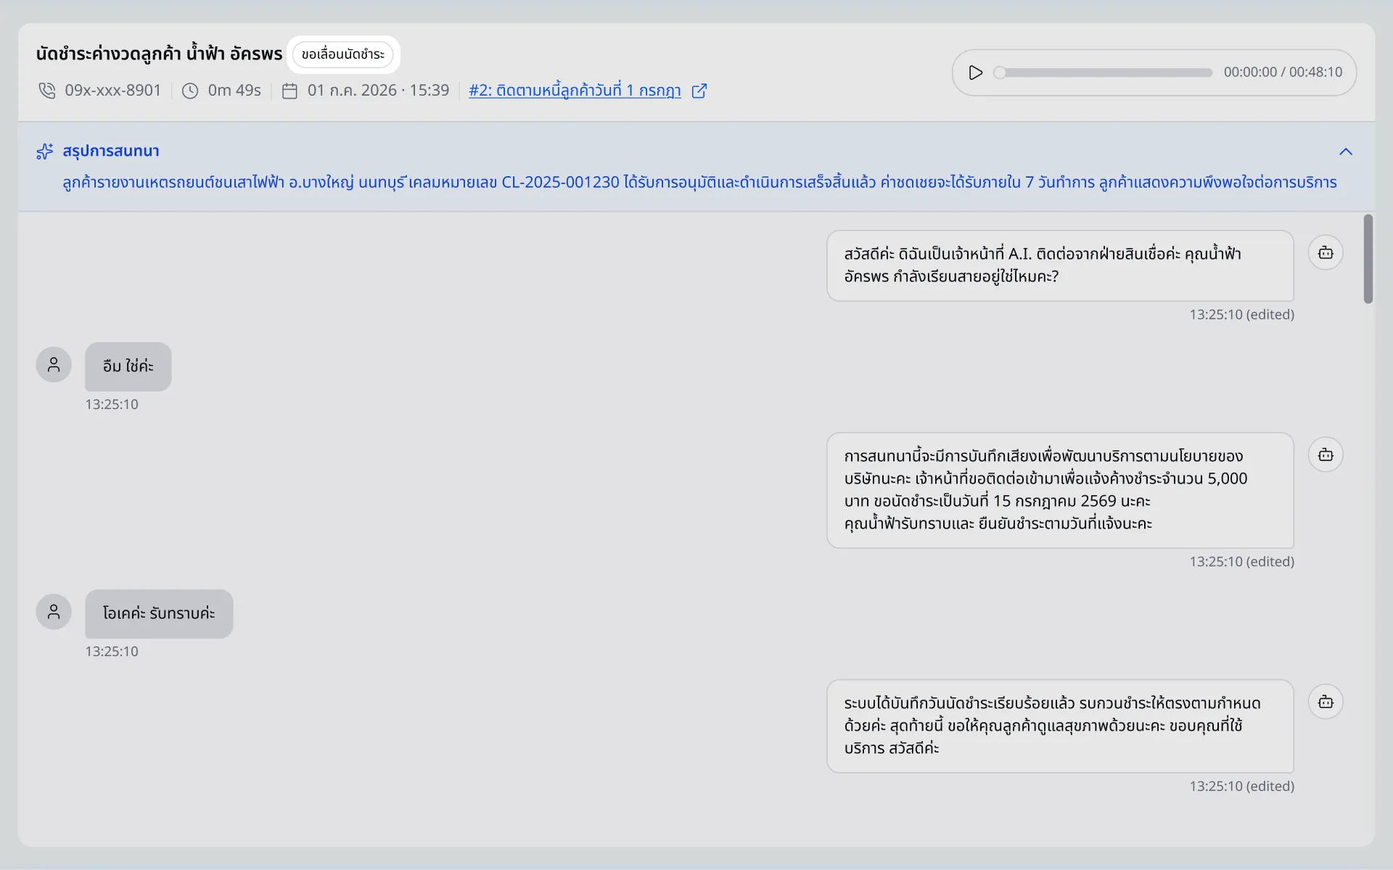Click the customer avatar beside อืม ใช่ค่ะ
This screenshot has width=1393, height=870.
coord(54,365)
